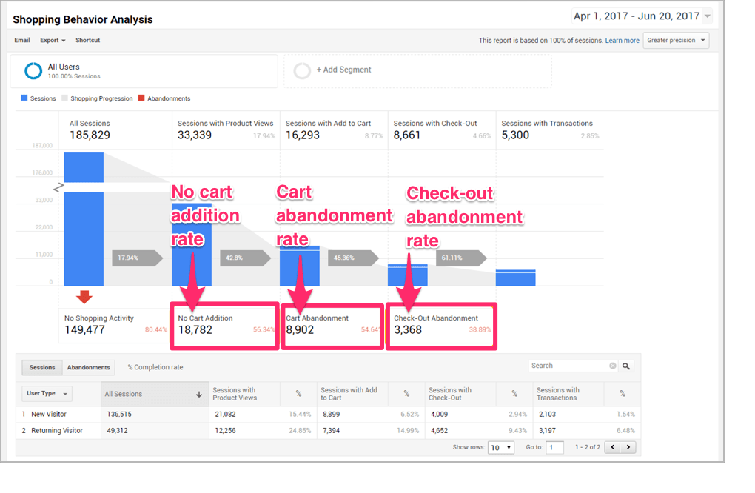Viewport: 755px width, 493px height.
Task: Click the Go to page input field
Action: tap(554, 447)
